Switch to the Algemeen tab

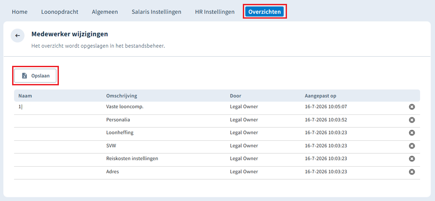pos(105,12)
